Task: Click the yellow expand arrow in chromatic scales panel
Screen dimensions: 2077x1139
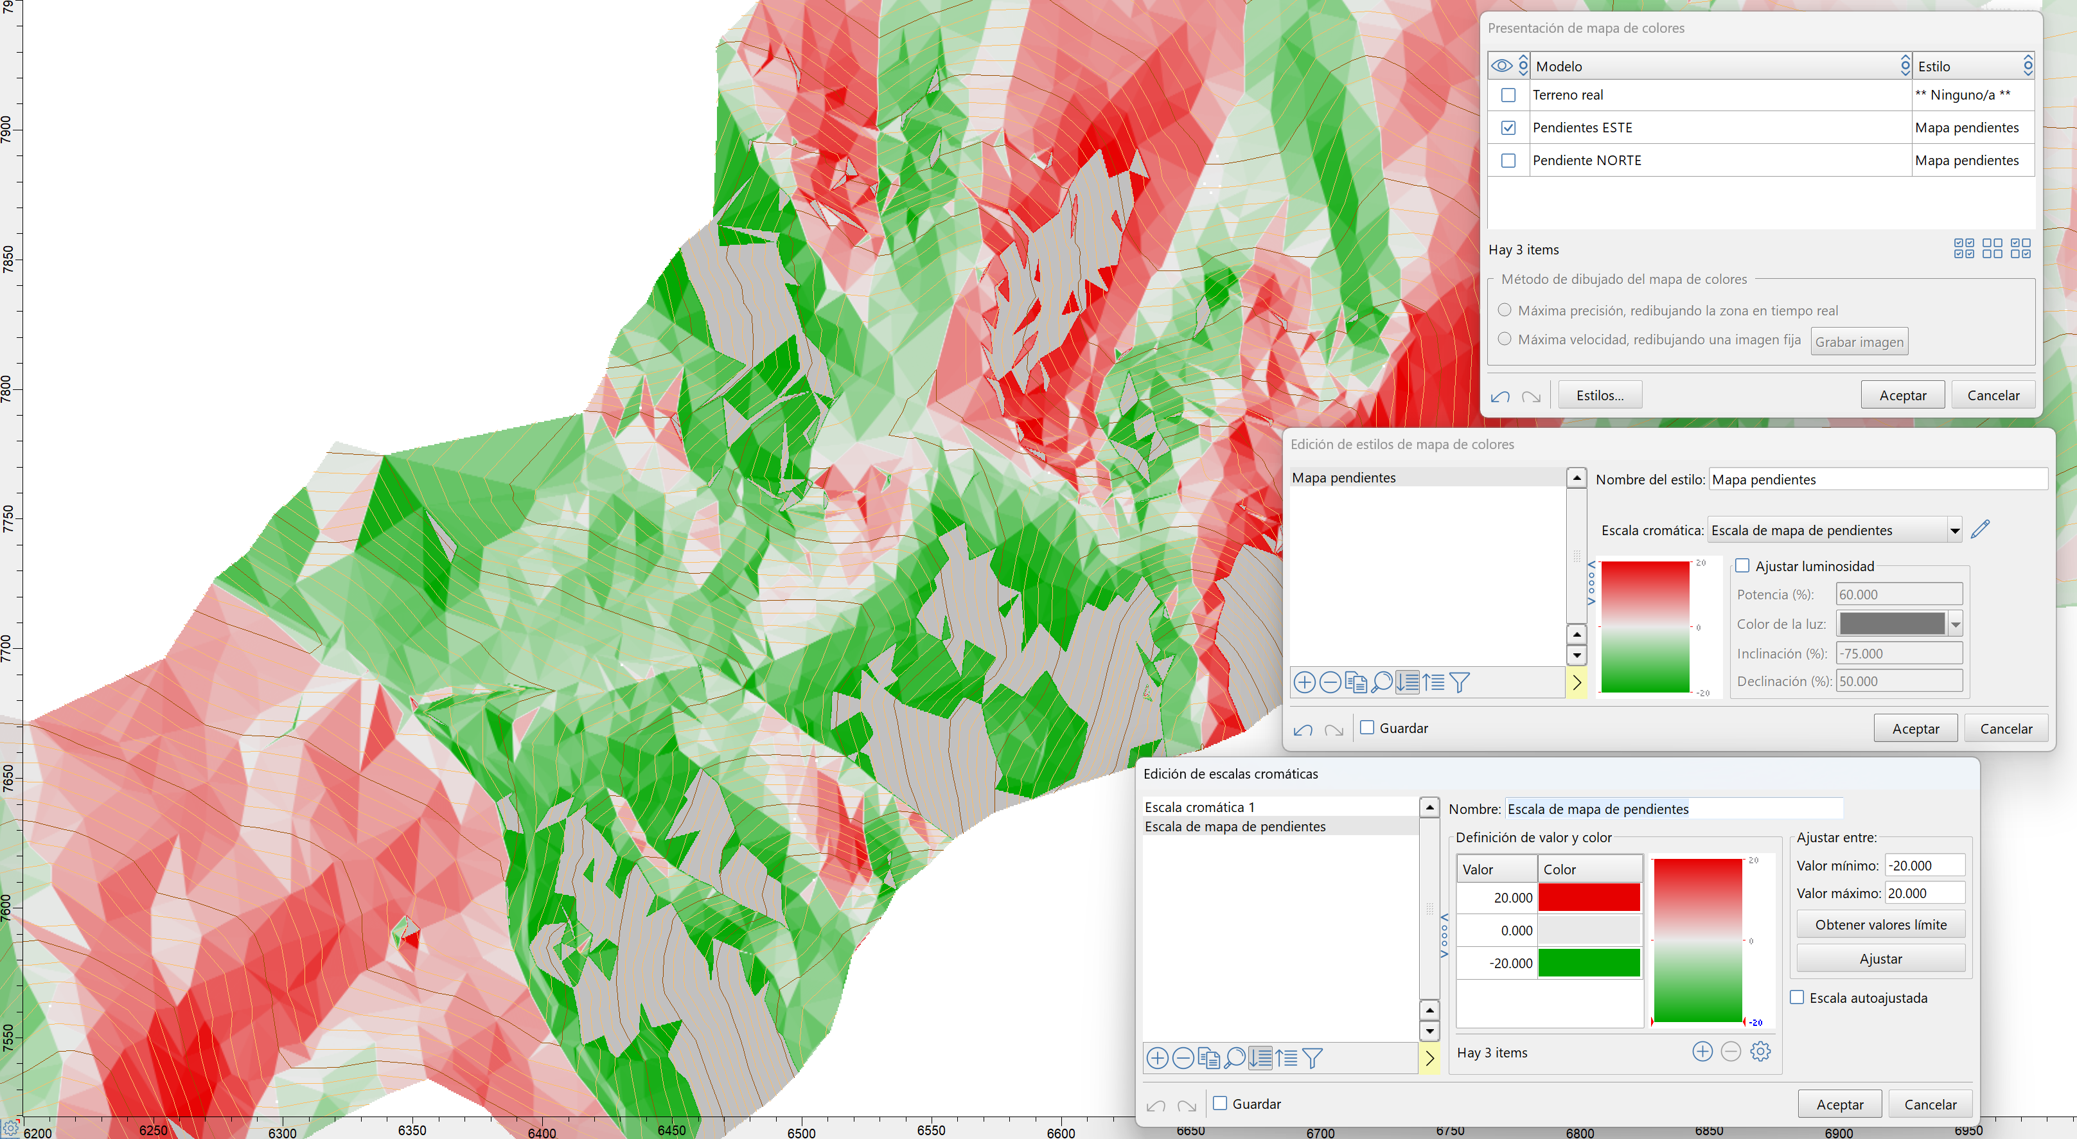Action: coord(1429,1057)
